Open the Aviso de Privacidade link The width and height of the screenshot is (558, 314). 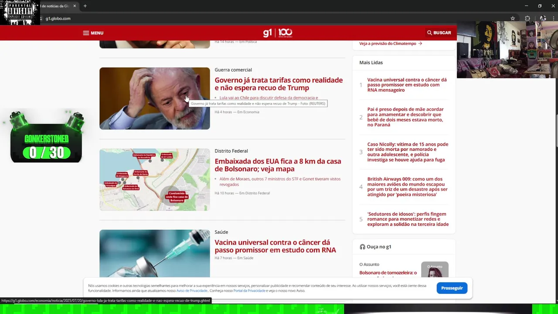[192, 291]
